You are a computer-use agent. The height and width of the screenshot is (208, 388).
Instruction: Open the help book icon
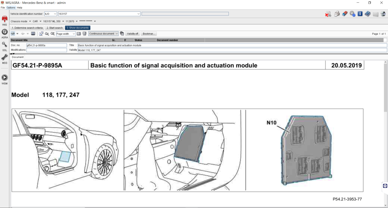click(x=368, y=14)
